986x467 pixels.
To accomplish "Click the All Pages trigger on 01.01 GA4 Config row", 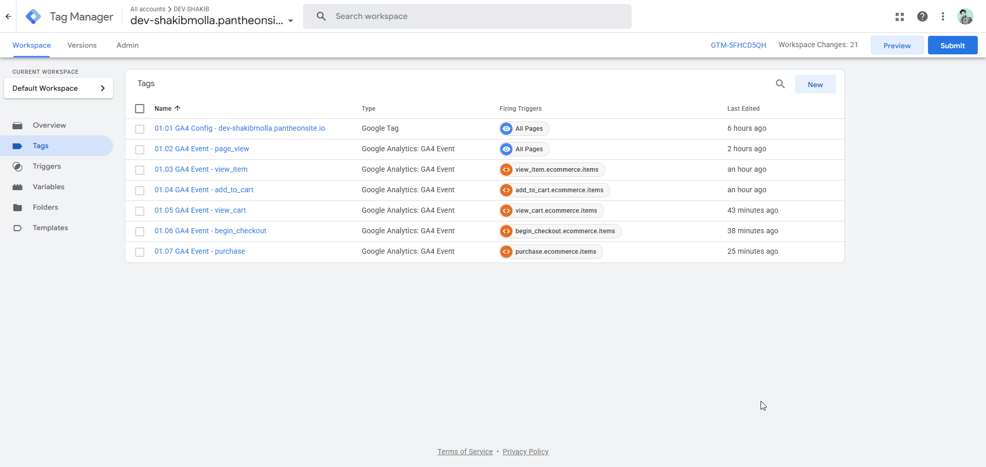I will 524,129.
